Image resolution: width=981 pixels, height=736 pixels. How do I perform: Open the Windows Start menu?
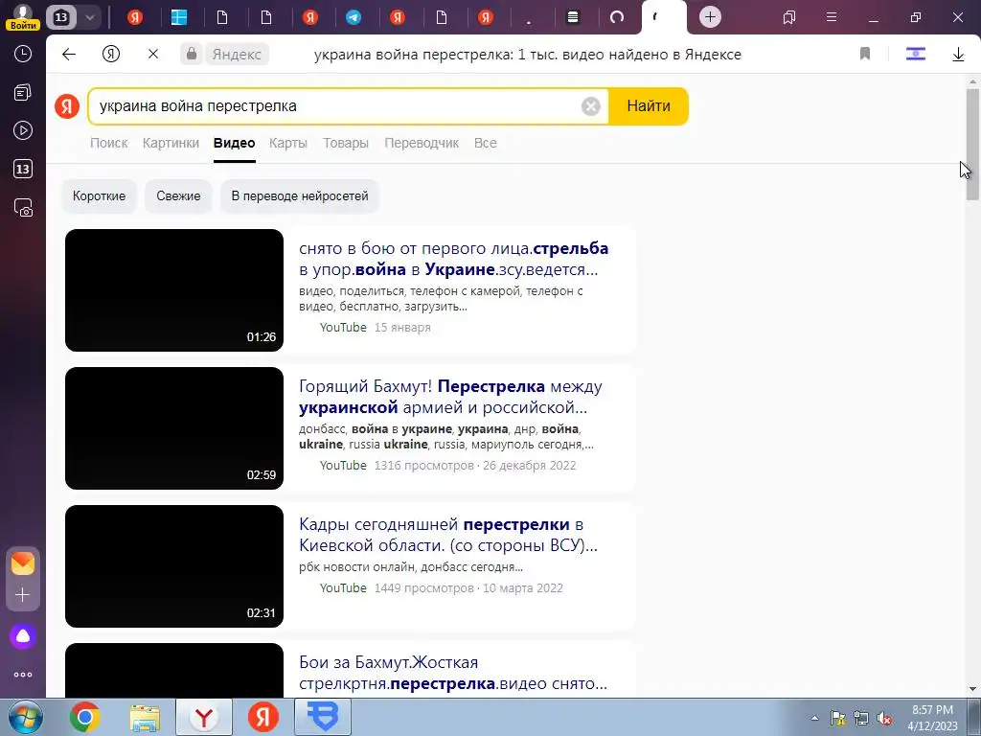click(x=25, y=717)
